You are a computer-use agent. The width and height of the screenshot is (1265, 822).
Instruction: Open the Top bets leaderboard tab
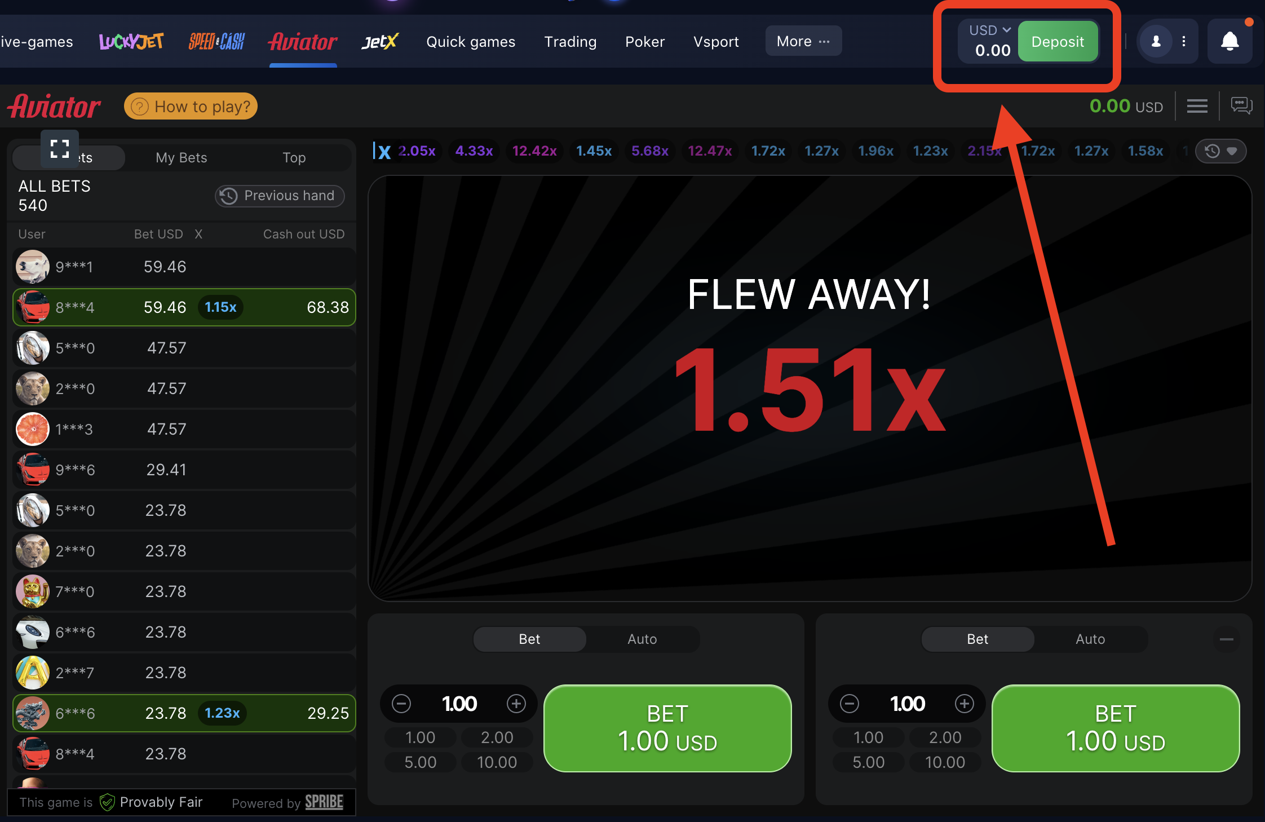(294, 157)
